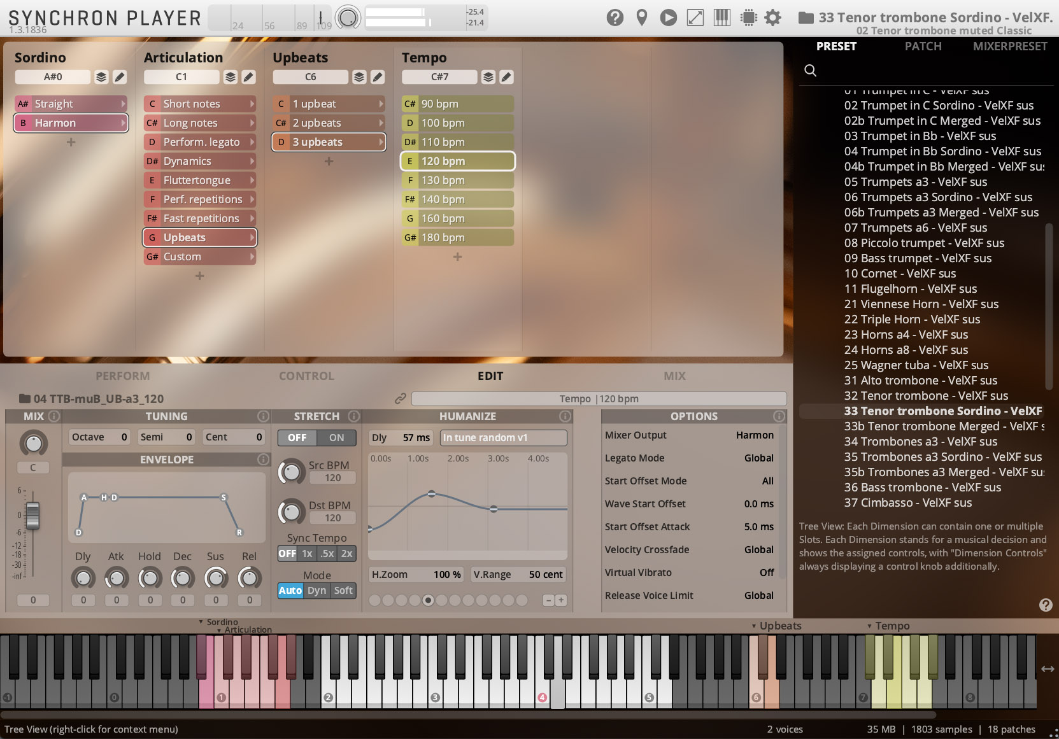1059x739 pixels.
Task: Open the HUMANIZE section info icon
Action: pyautogui.click(x=565, y=416)
